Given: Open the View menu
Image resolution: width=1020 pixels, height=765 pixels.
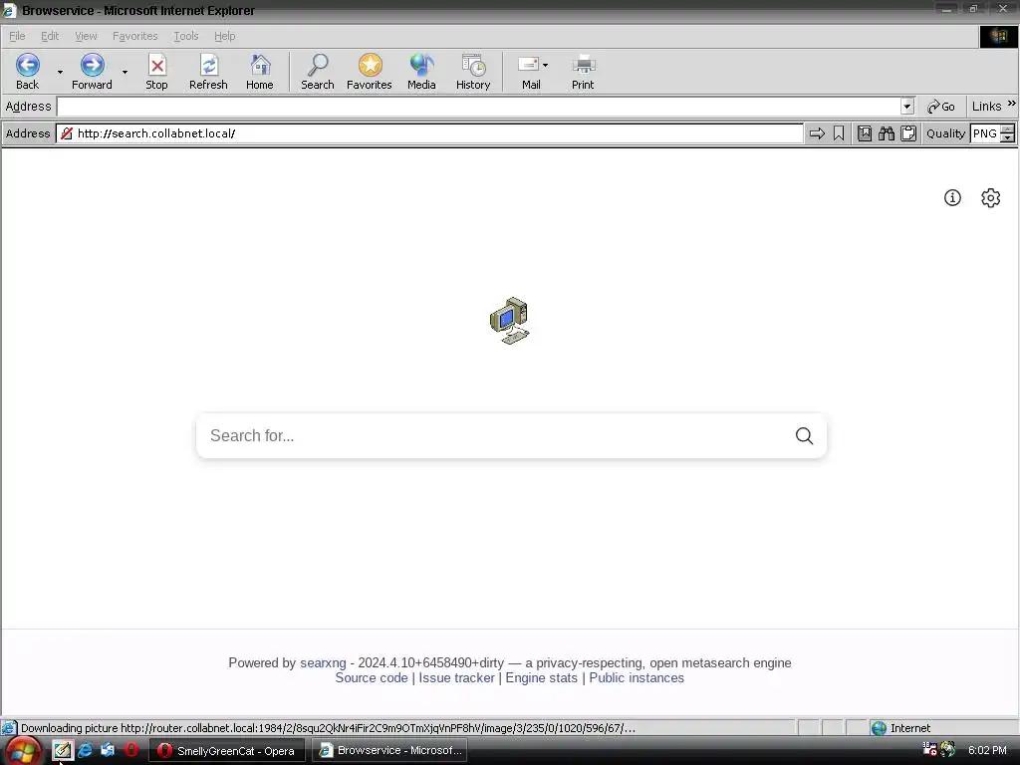Looking at the screenshot, I should [x=86, y=36].
